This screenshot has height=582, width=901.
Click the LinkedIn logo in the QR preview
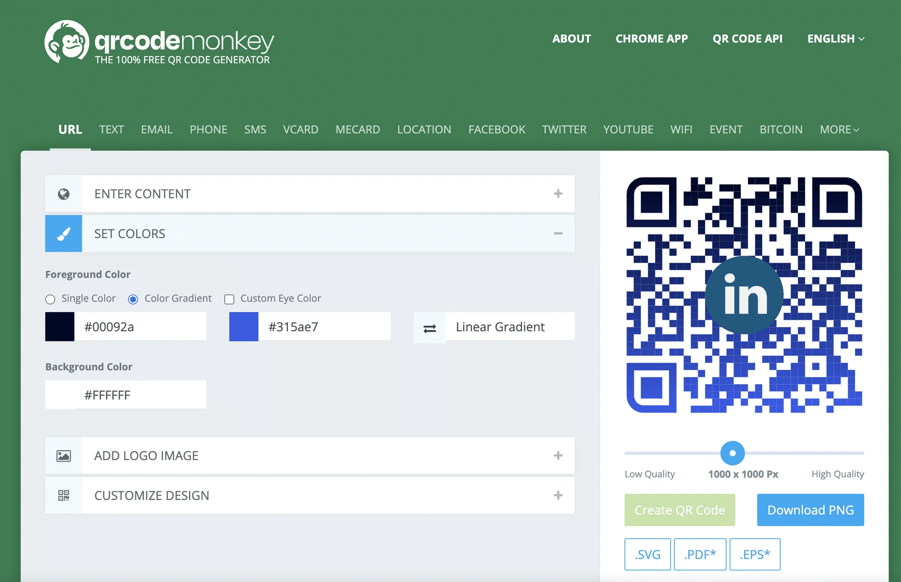(x=744, y=295)
